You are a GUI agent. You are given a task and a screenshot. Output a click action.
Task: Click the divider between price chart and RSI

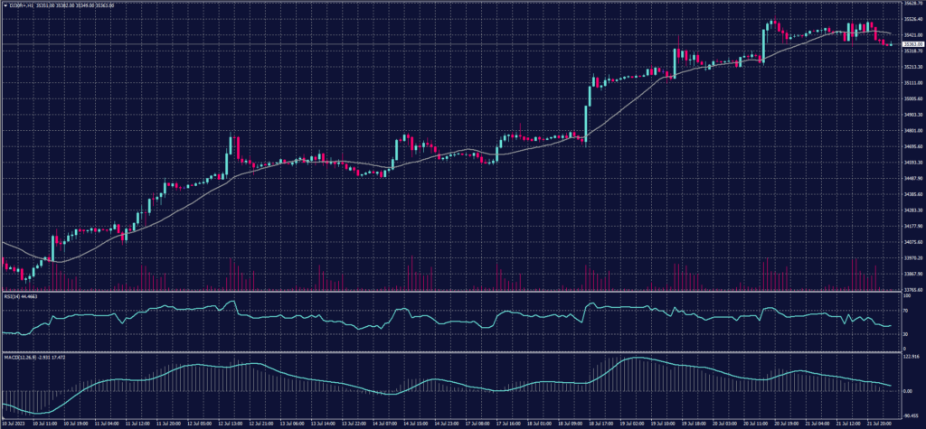[x=452, y=292]
